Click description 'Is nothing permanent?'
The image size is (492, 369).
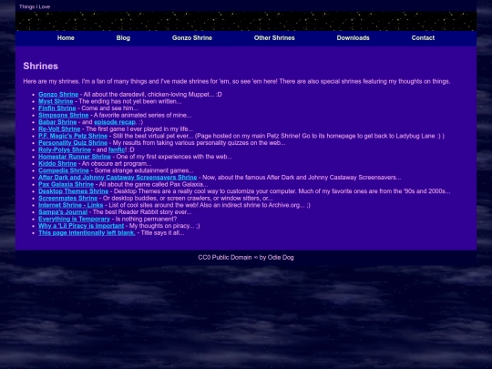[146, 219]
